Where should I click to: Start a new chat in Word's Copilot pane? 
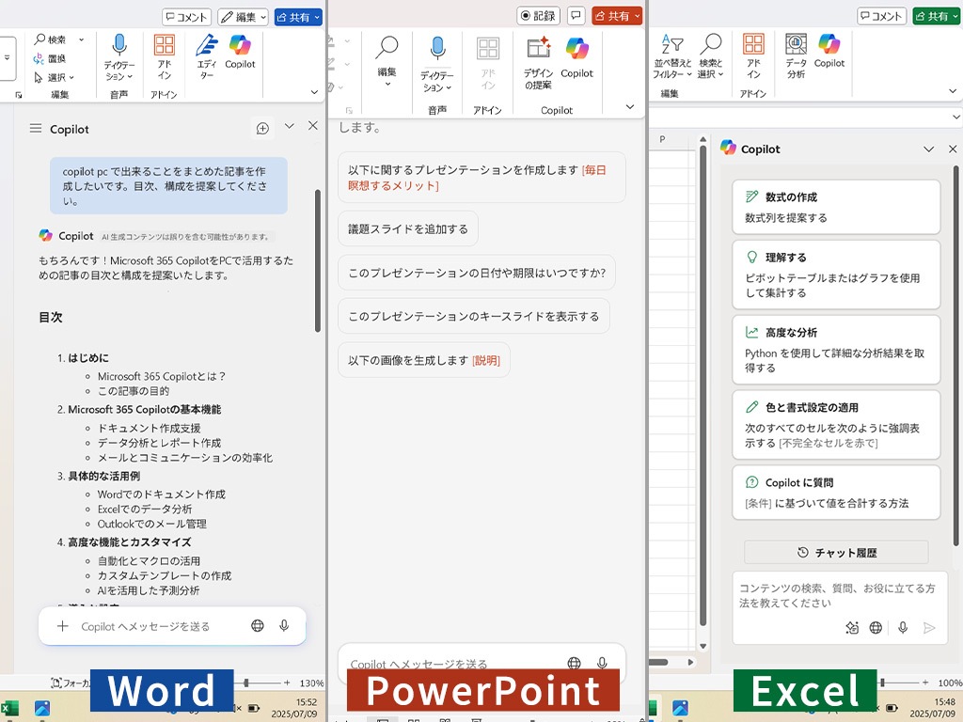pyautogui.click(x=262, y=128)
